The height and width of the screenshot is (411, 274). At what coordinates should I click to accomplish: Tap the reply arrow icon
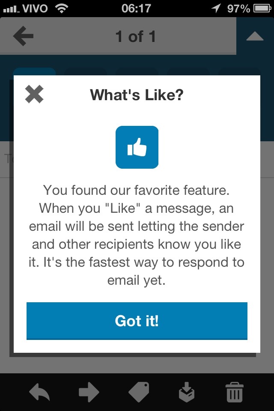point(39,392)
